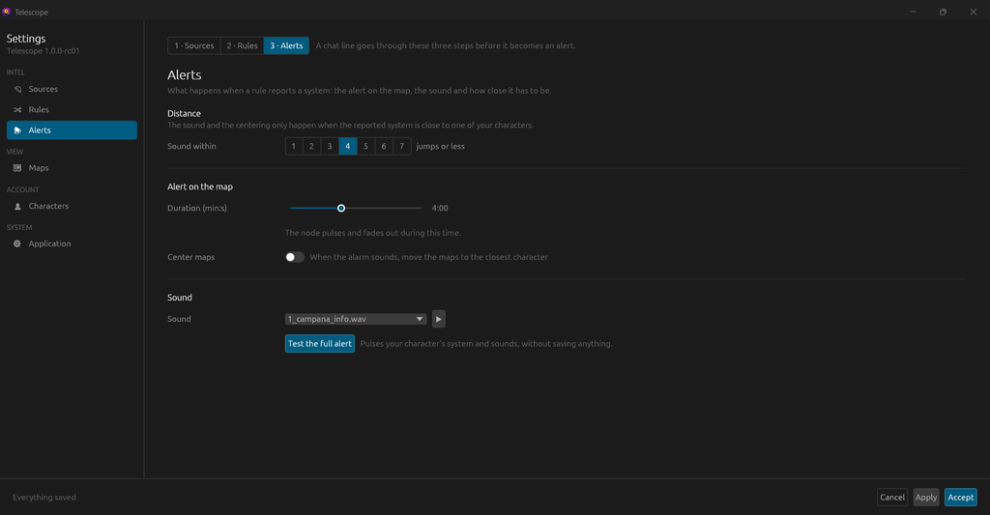Screen dimensions: 990x515
Task: Open the Maps settings page label
Action: pos(39,168)
